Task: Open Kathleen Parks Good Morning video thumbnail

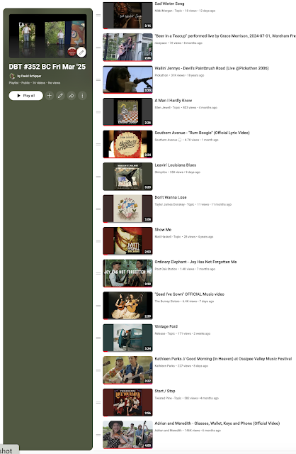Action: (x=127, y=370)
